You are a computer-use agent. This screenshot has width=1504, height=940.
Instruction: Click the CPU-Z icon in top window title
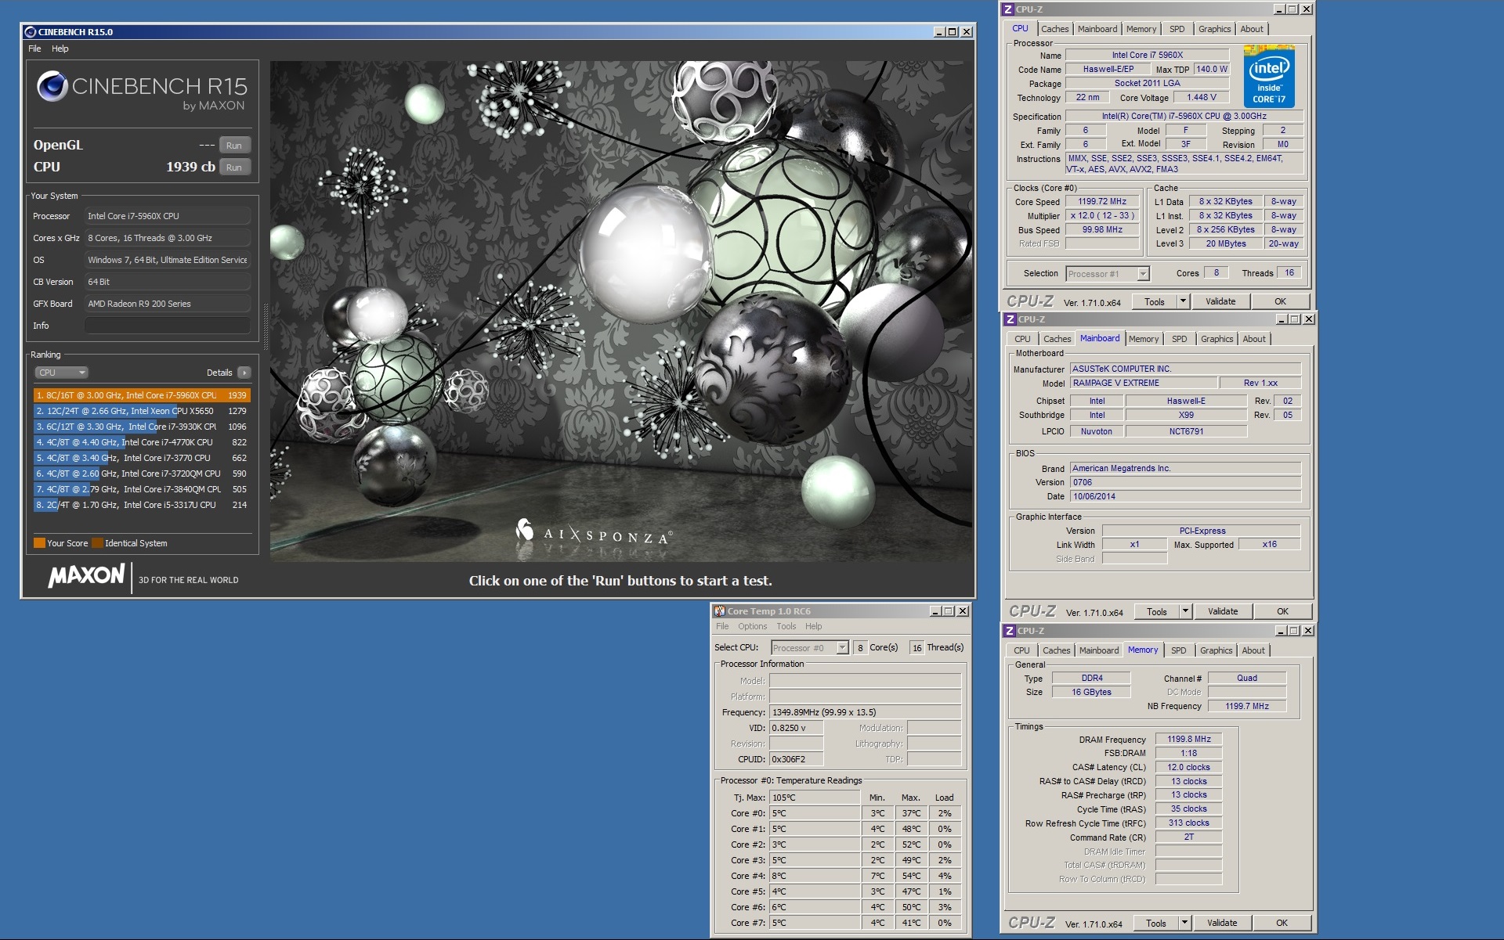(1008, 9)
